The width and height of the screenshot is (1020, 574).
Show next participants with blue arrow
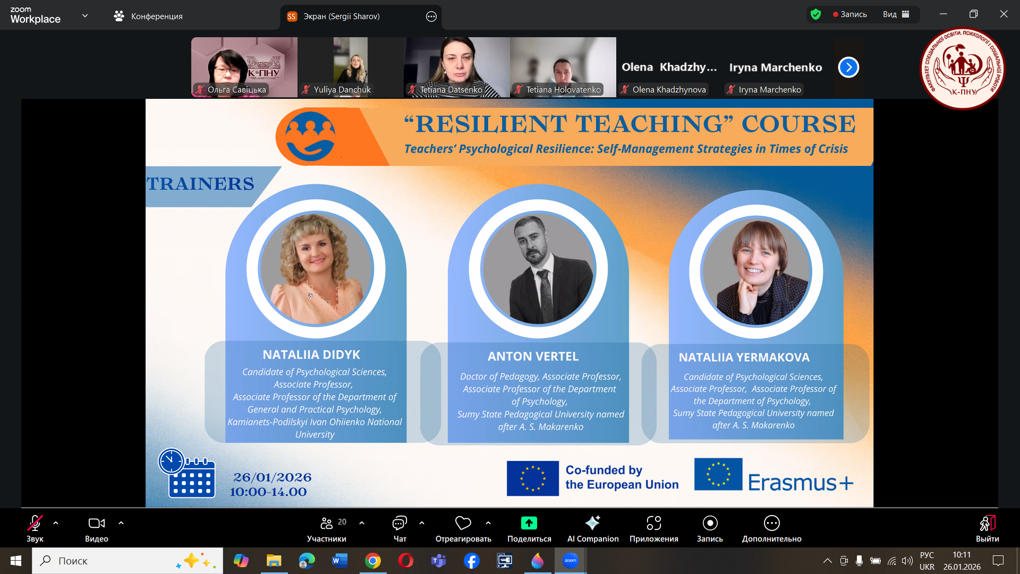point(848,67)
